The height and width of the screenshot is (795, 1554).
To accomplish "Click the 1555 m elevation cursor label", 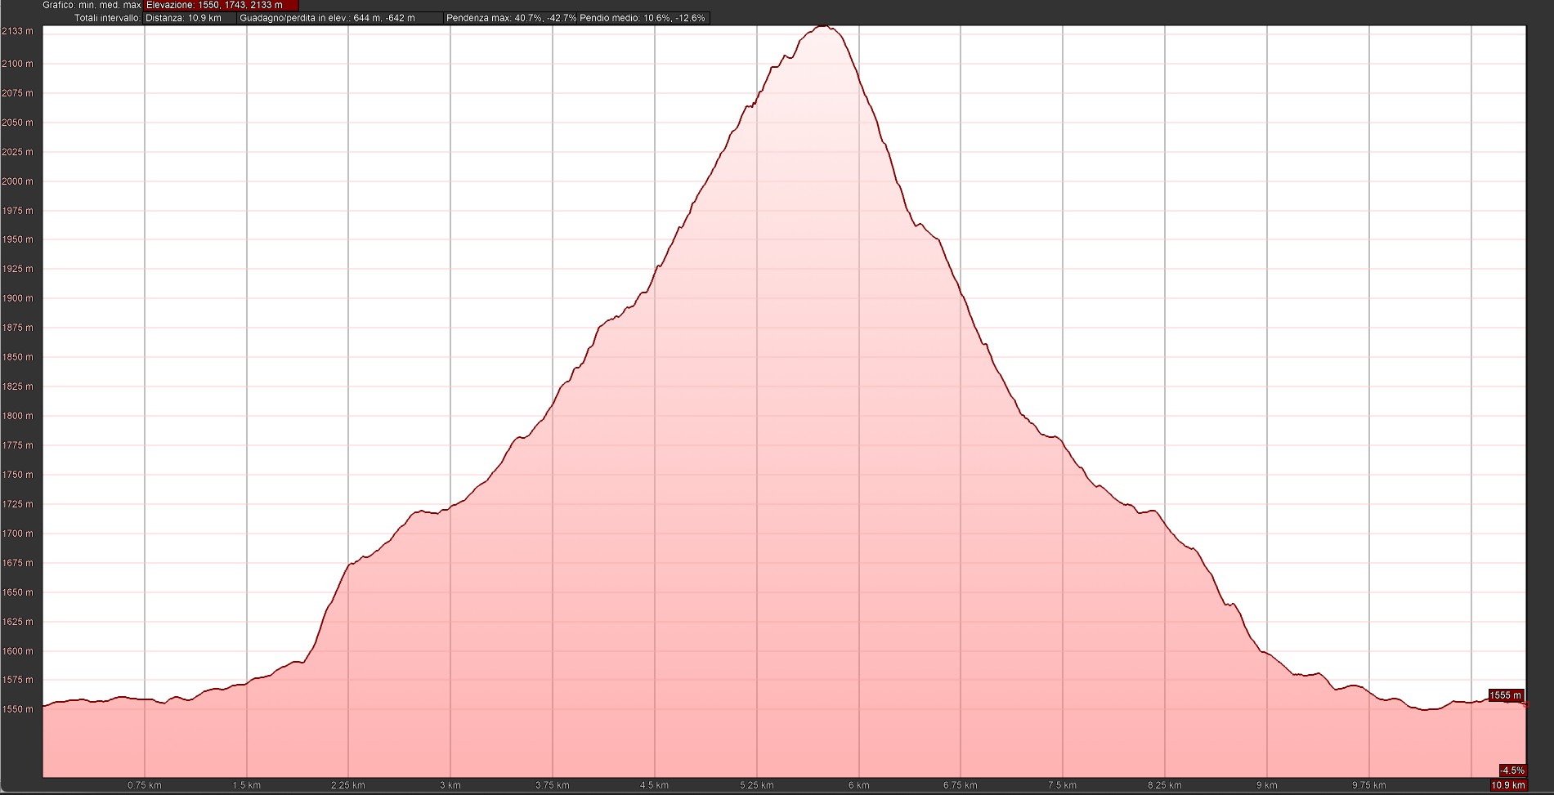I will [x=1505, y=695].
